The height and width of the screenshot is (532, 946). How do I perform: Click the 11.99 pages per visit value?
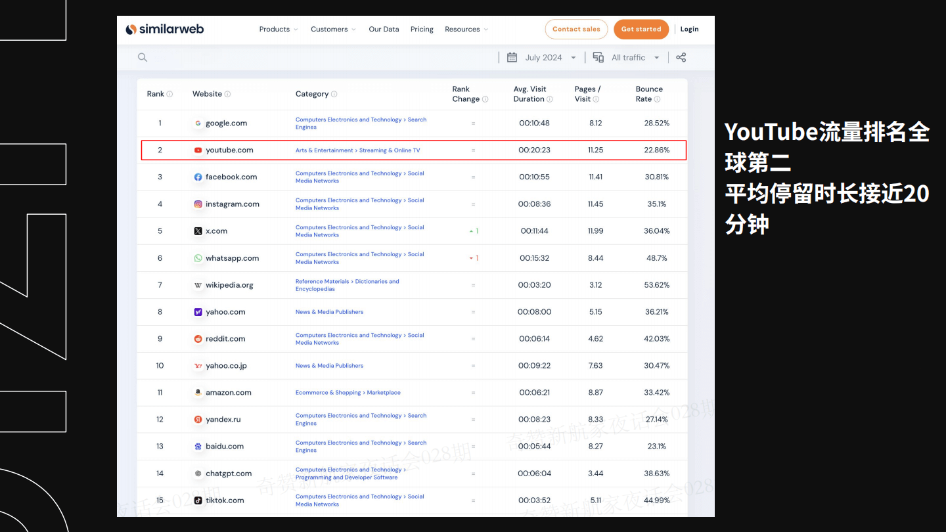pyautogui.click(x=595, y=231)
